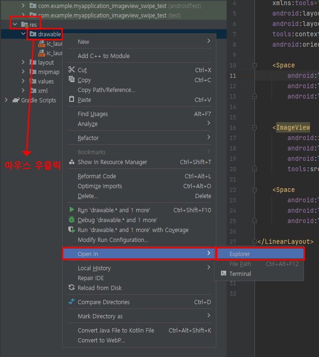Click the layout folder icon
Image resolution: width=319 pixels, height=357 pixels.
33,62
